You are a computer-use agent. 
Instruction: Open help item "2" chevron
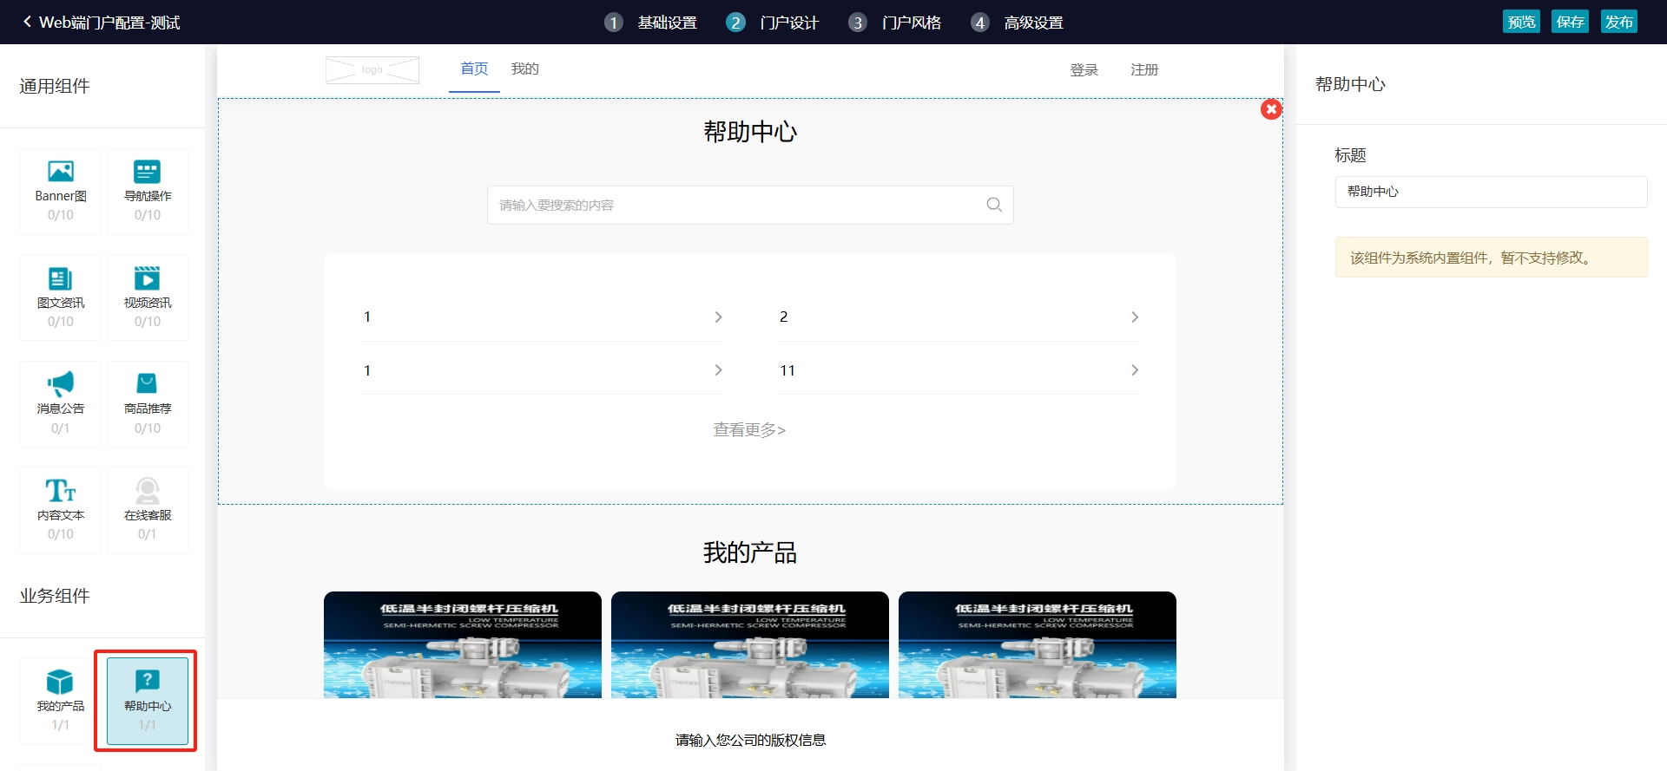(1135, 317)
